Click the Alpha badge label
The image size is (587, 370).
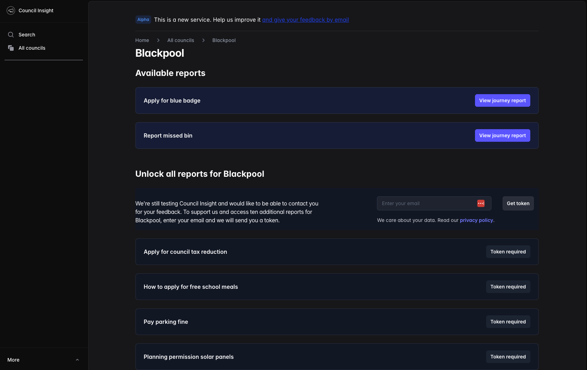(143, 20)
